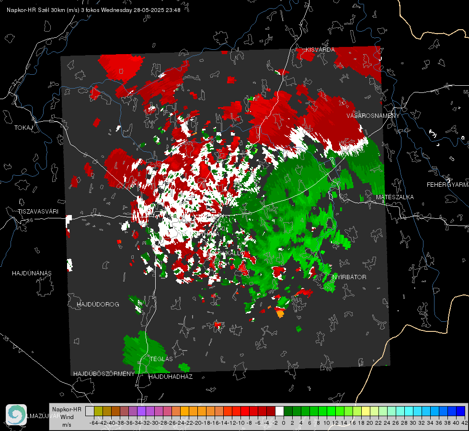Click the NYÍRBÁTOR town label

point(349,277)
